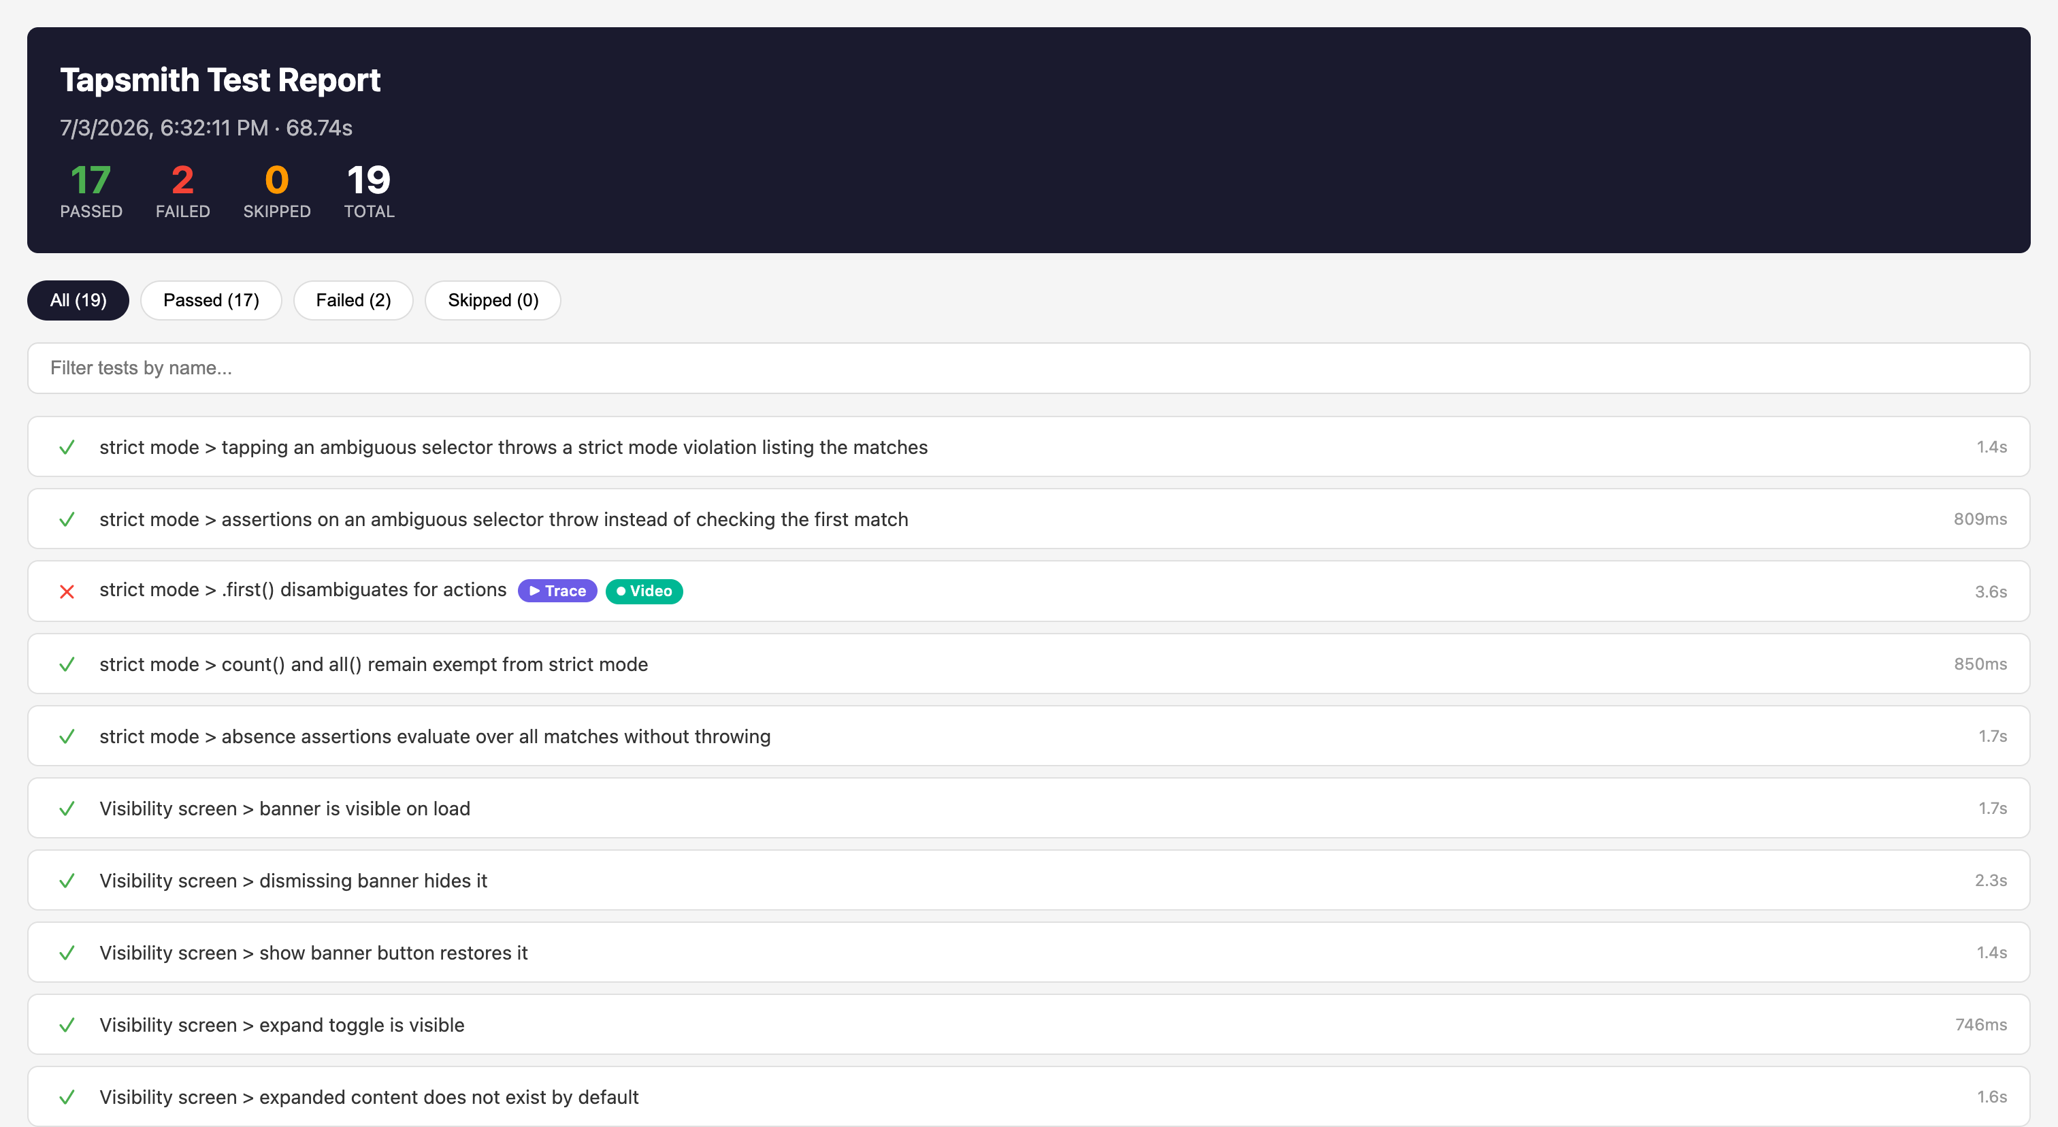This screenshot has height=1127, width=2058.
Task: Click checkmark icon of dismissing banner test
Action: [67, 881]
